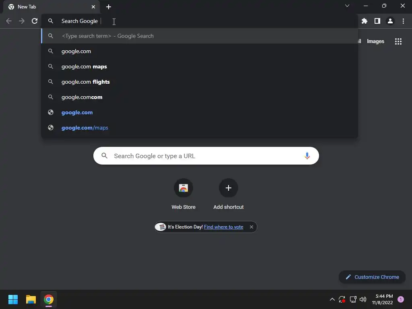Choose the '<Type search term> - Google Search' suggestion
This screenshot has width=412, height=309.
point(200,36)
